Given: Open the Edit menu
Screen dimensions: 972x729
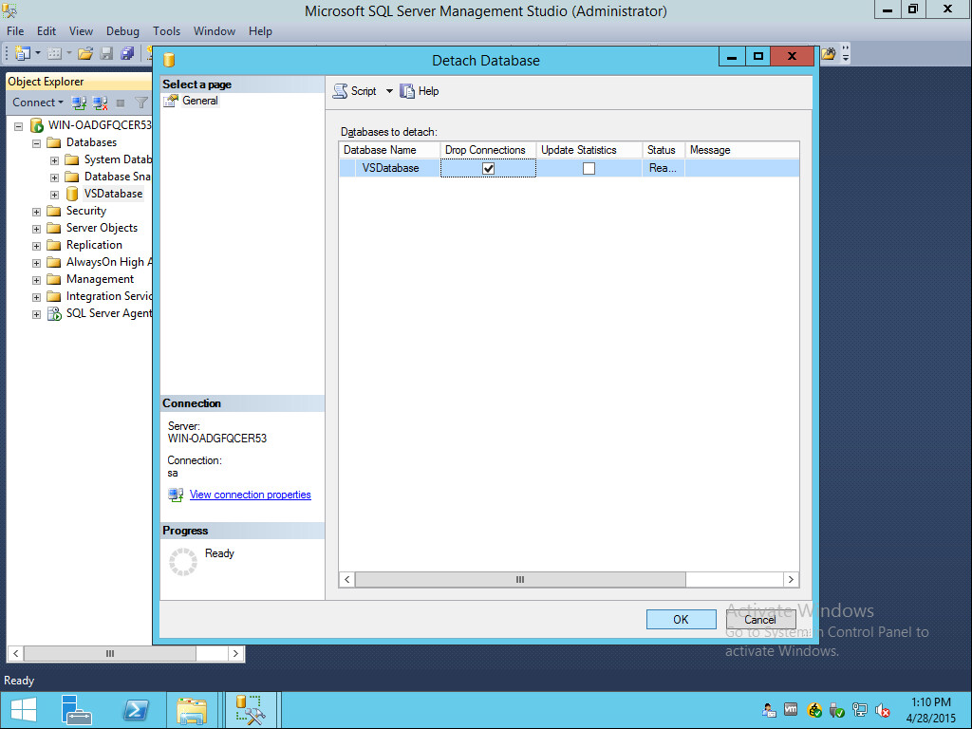Looking at the screenshot, I should tap(47, 31).
